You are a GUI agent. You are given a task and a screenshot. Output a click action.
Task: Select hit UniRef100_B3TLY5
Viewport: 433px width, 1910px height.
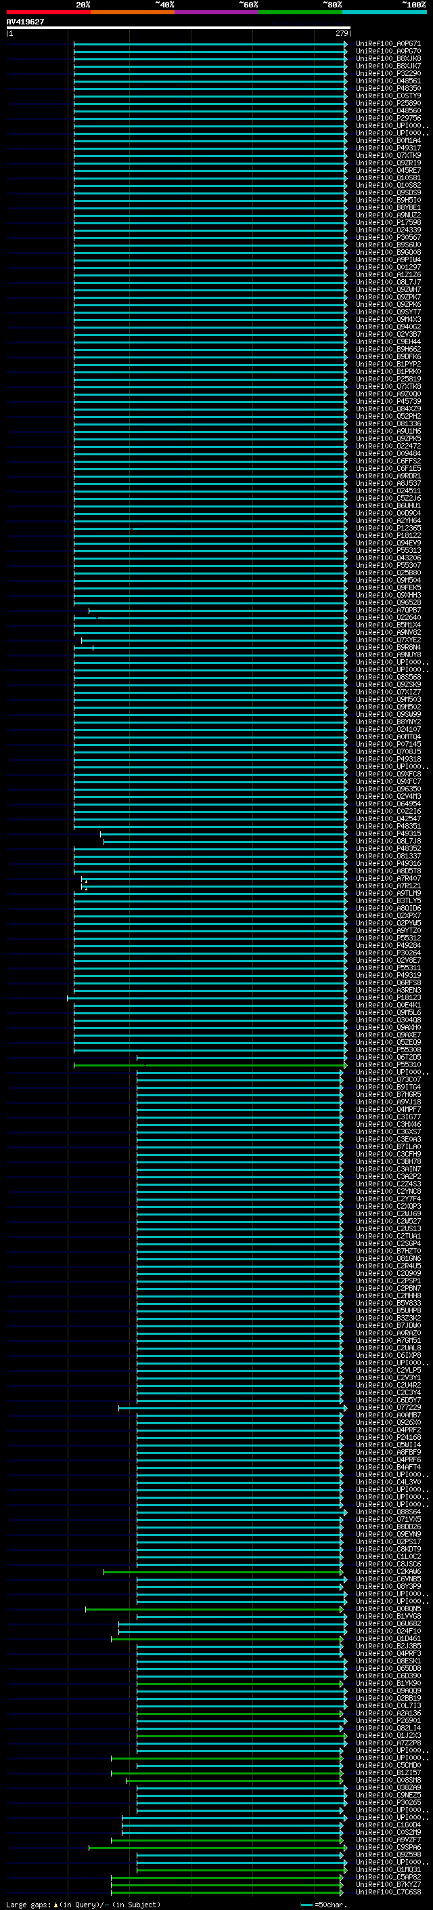(x=388, y=901)
